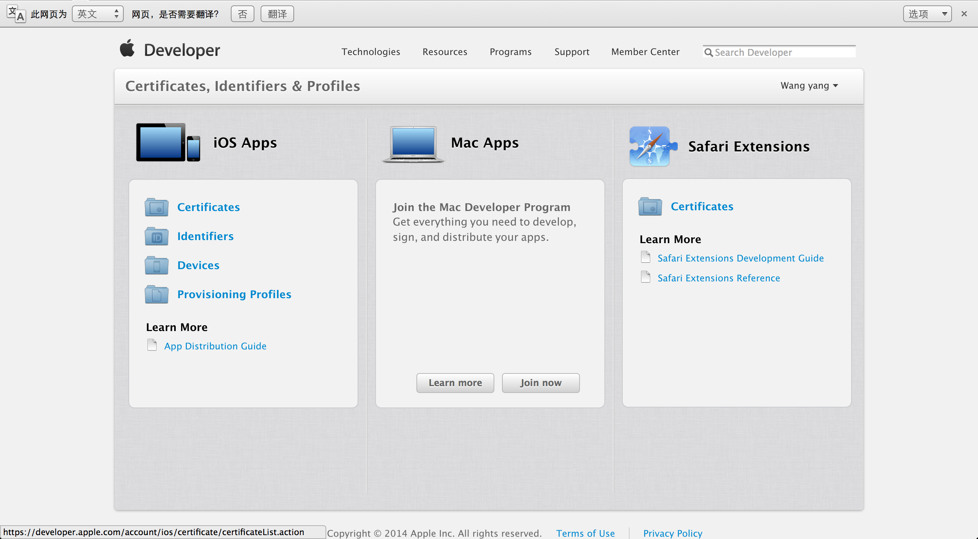Click the Devices folder icon
978x539 pixels.
click(157, 265)
